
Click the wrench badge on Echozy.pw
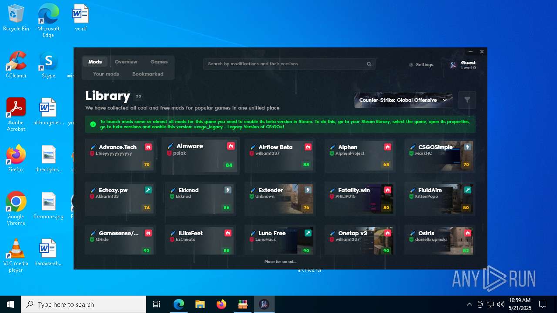(x=148, y=190)
